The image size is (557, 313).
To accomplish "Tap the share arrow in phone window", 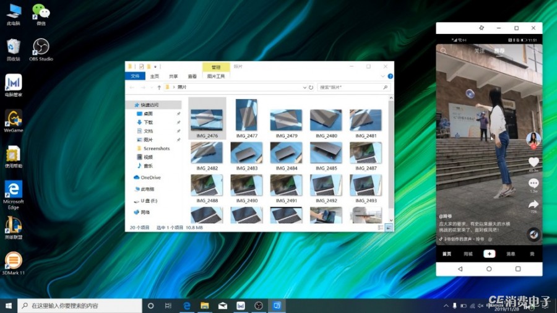I will click(x=533, y=204).
